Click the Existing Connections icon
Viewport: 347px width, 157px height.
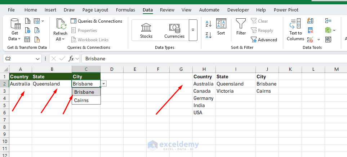tap(37, 40)
